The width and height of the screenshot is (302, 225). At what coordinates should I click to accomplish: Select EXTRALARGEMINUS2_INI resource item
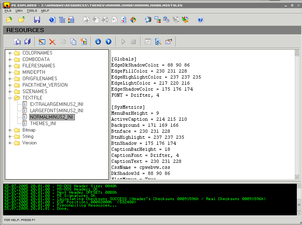click(56, 104)
